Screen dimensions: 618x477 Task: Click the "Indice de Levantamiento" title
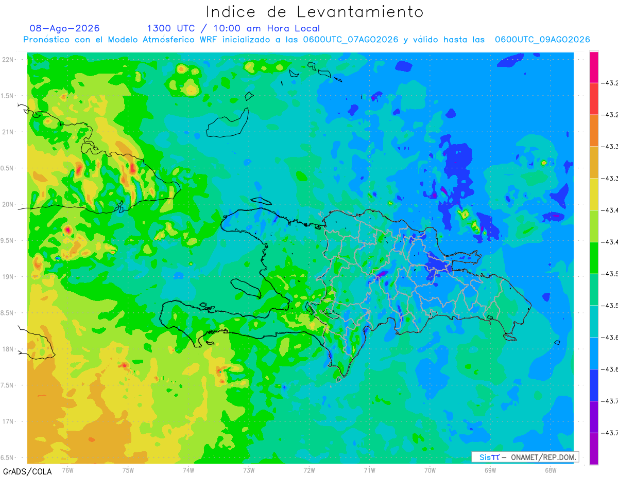(314, 12)
